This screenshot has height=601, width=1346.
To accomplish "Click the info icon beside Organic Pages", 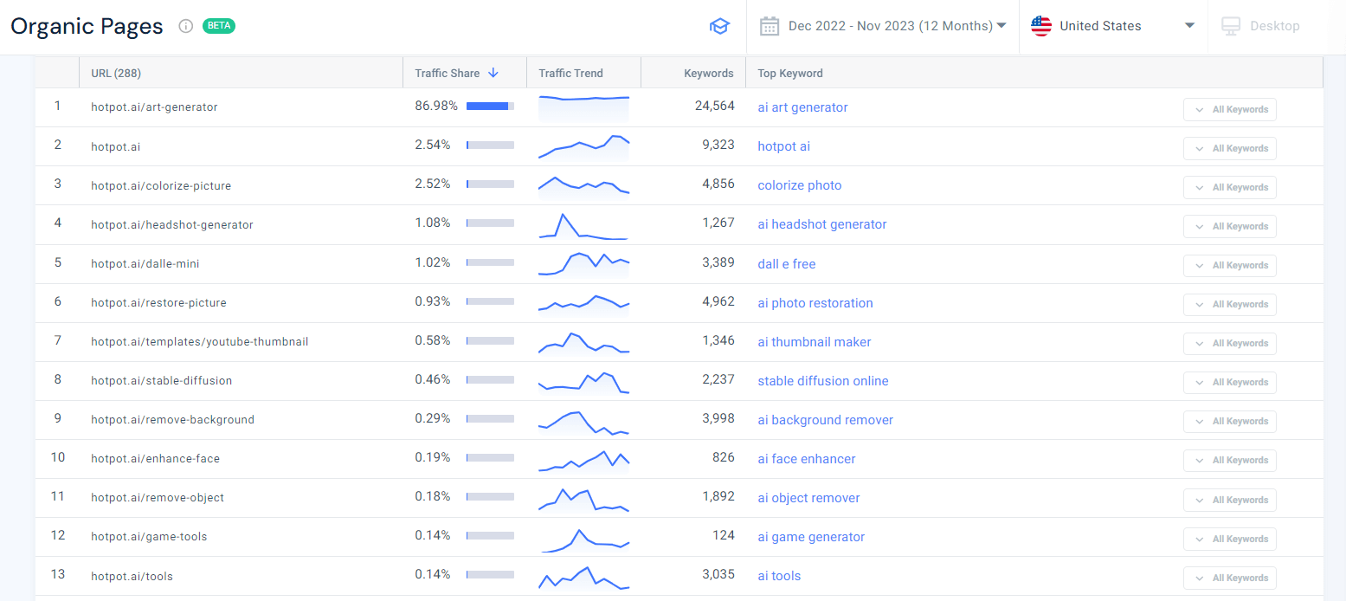I will tap(185, 26).
